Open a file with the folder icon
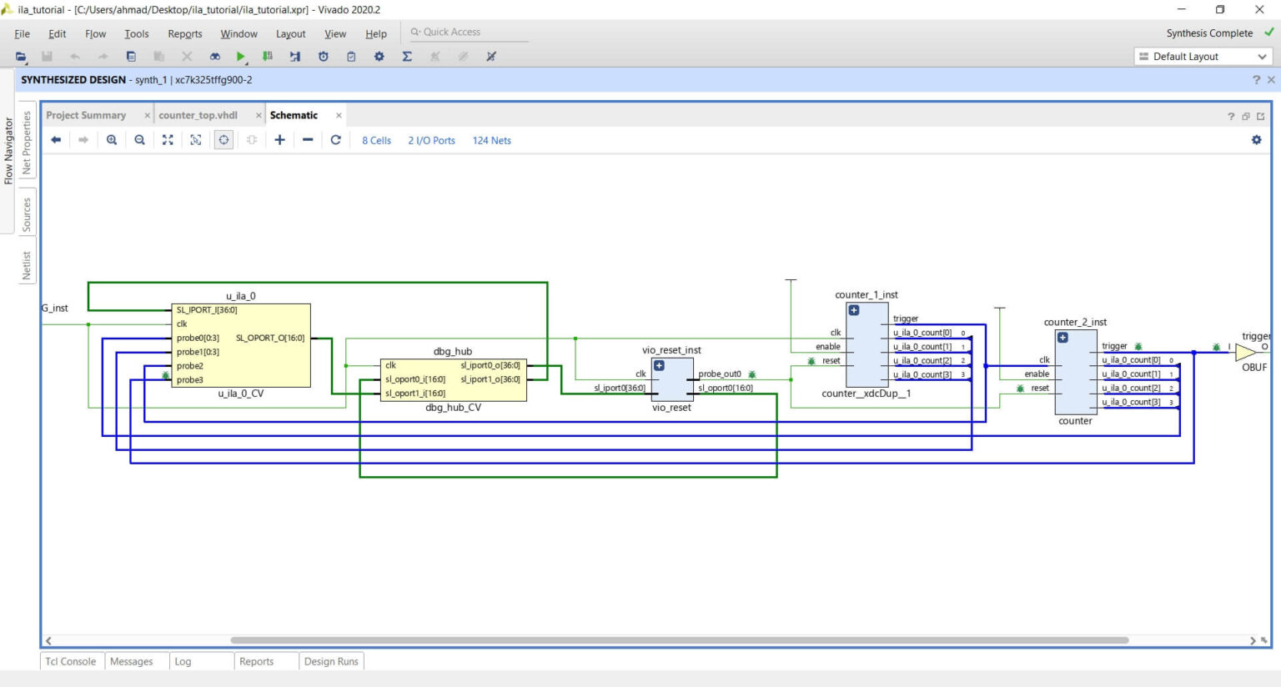This screenshot has height=687, width=1281. [20, 57]
